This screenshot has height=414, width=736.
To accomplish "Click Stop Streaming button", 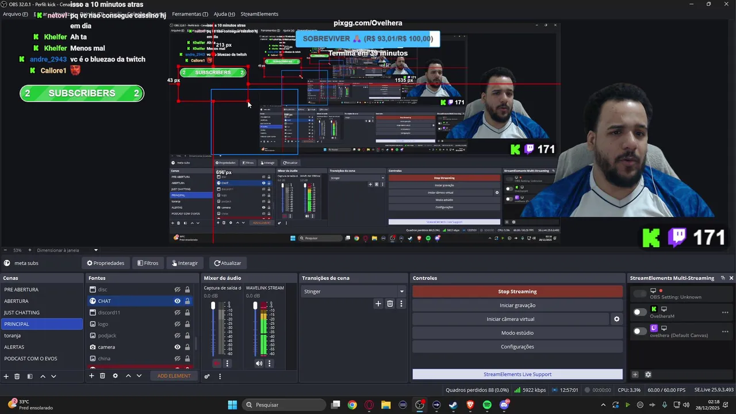I will tap(517, 292).
